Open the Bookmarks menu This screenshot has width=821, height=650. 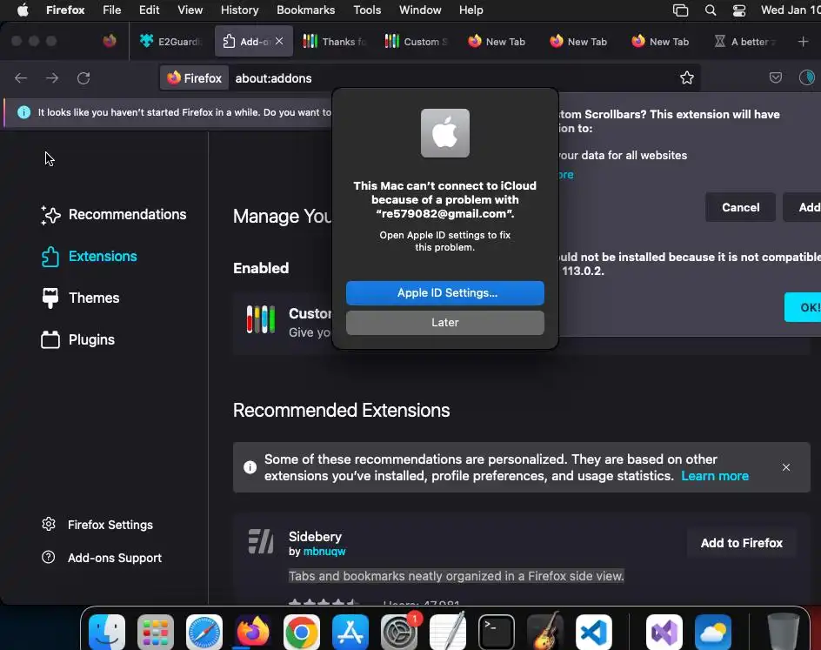306,10
